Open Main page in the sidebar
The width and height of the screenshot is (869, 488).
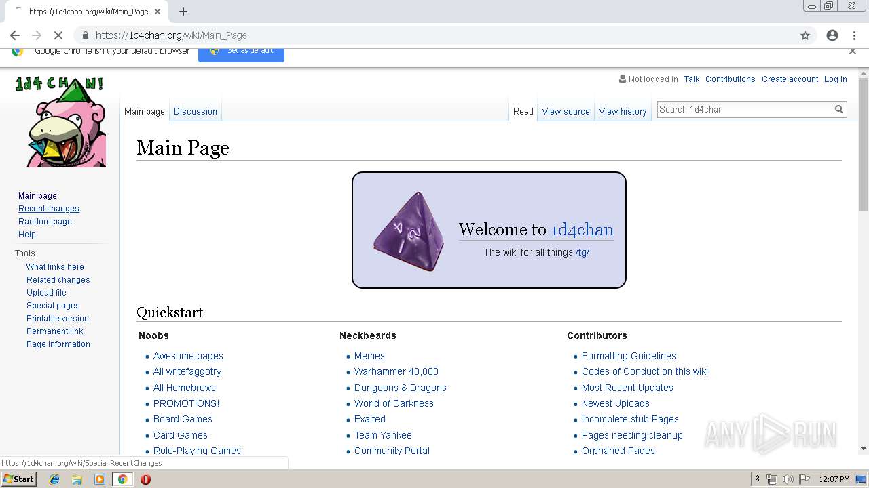pos(37,196)
